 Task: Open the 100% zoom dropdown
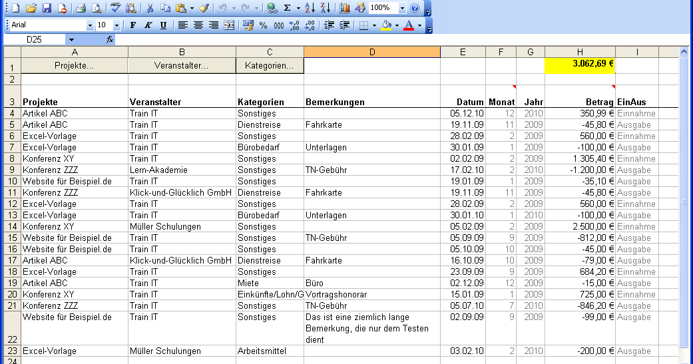tap(401, 8)
